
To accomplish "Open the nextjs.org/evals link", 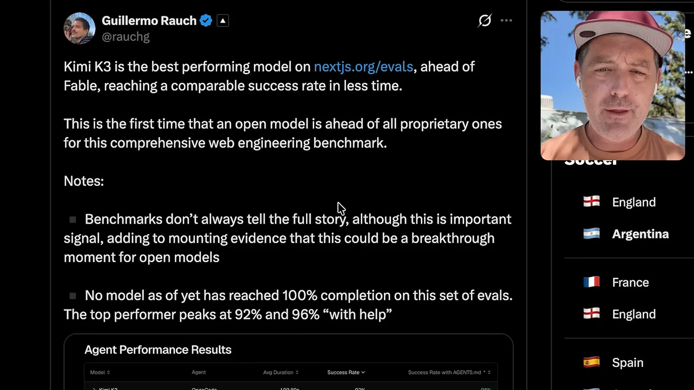I will [363, 67].
